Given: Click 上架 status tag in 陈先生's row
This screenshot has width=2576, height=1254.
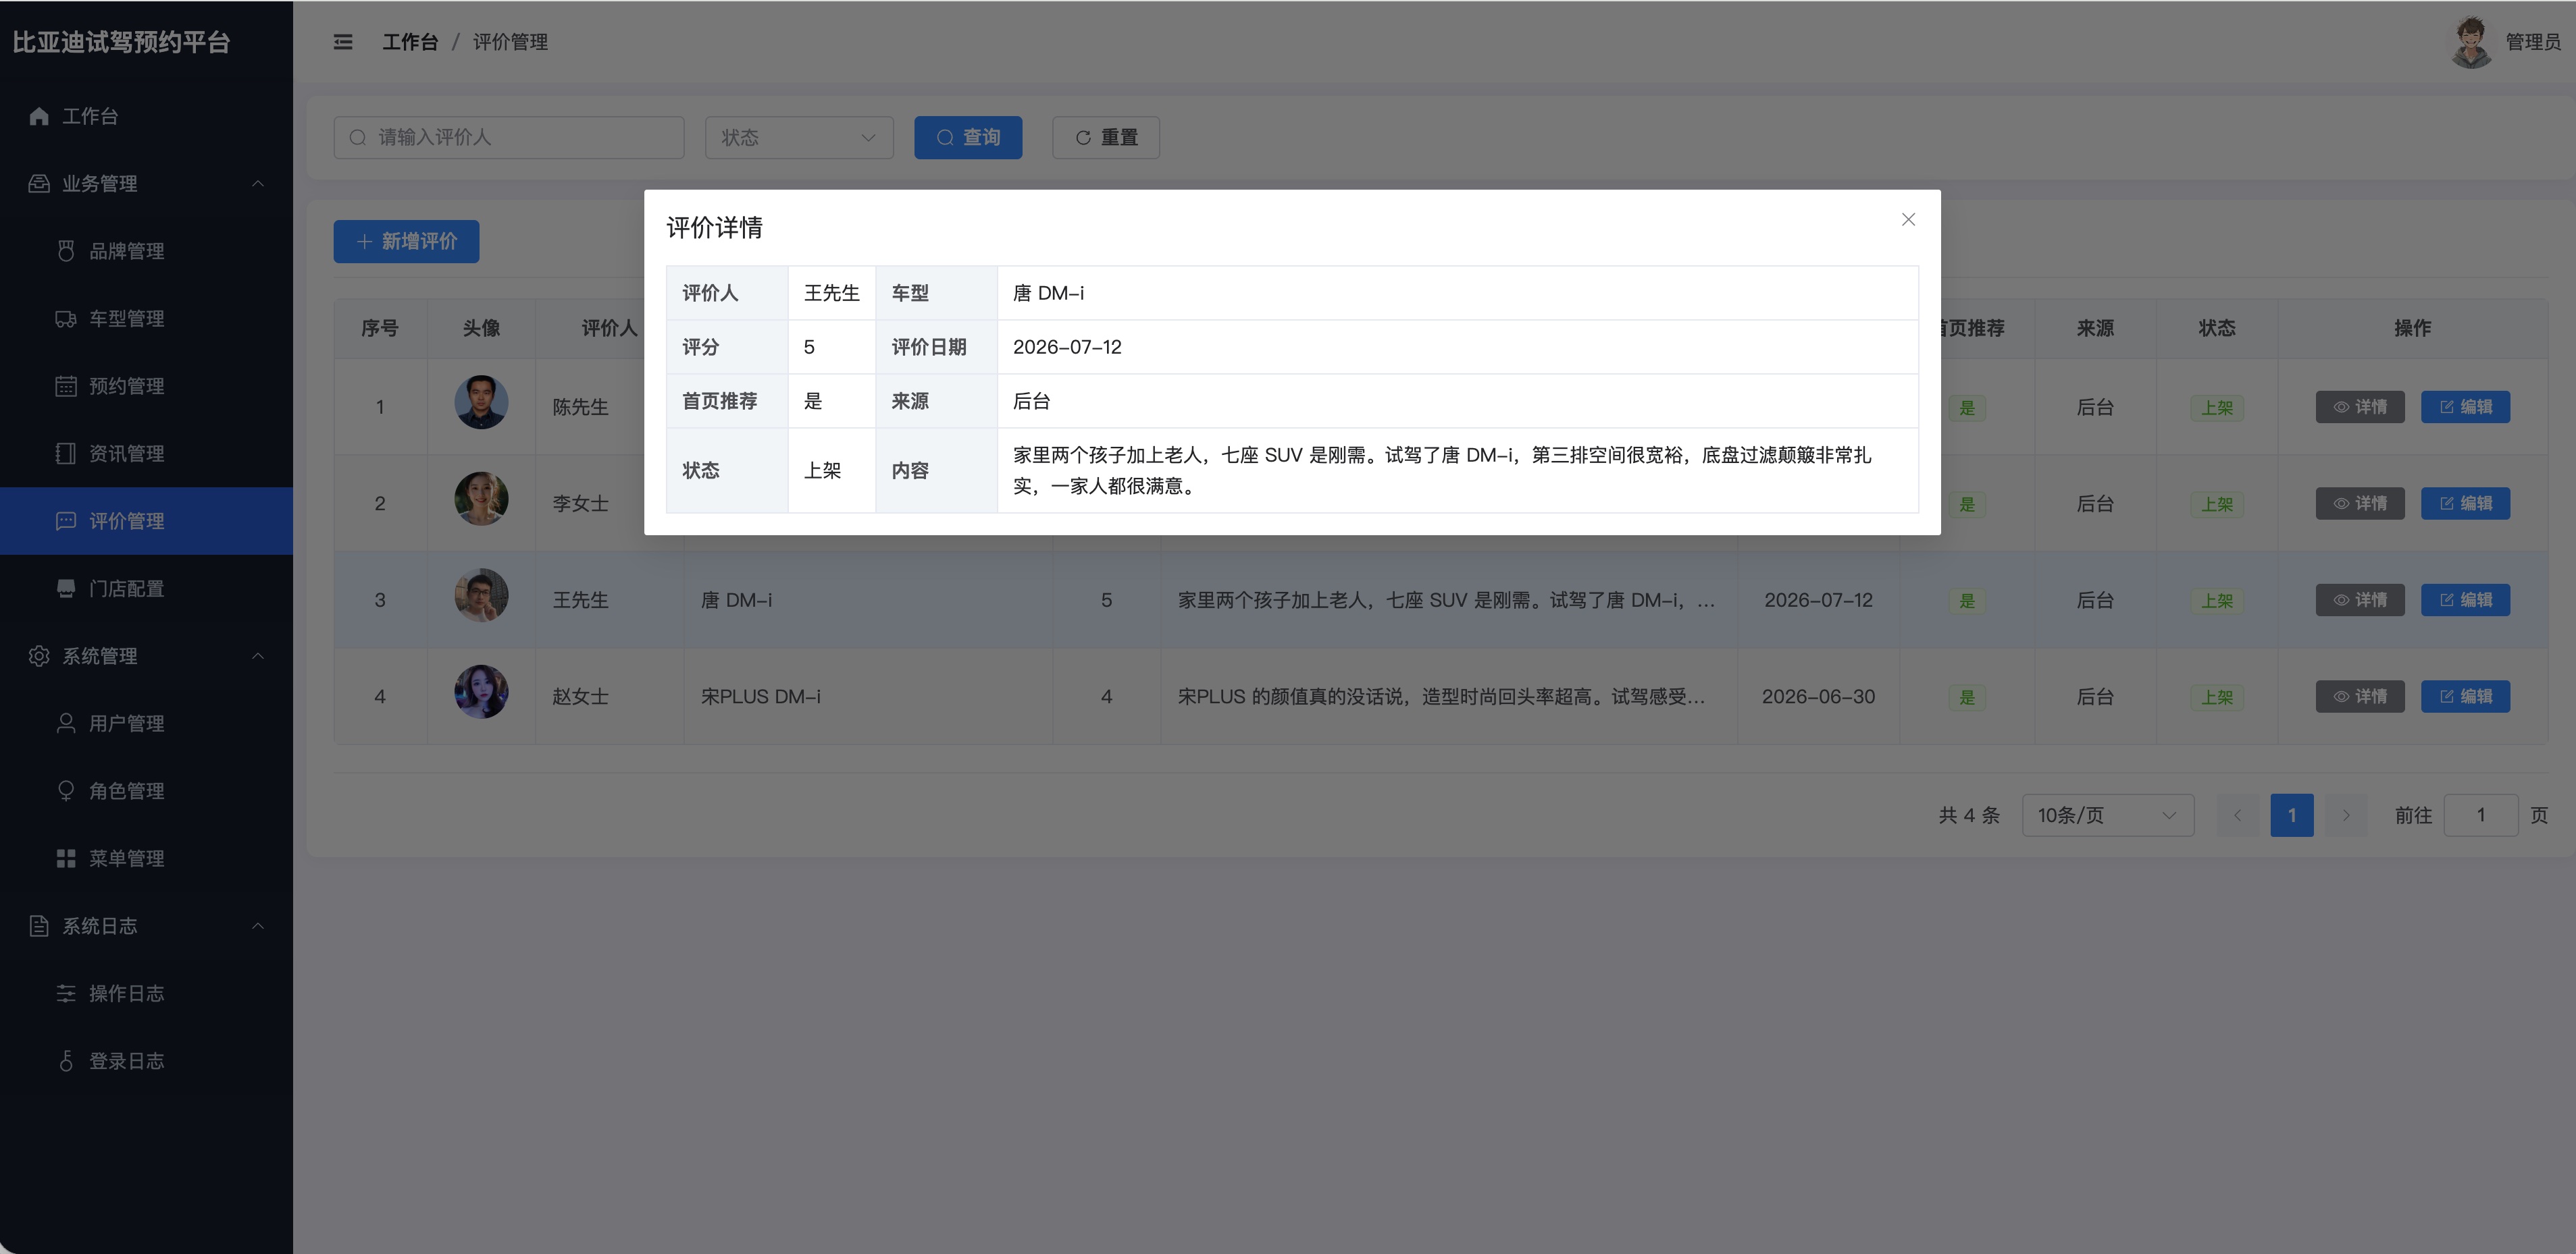Looking at the screenshot, I should pos(2217,408).
